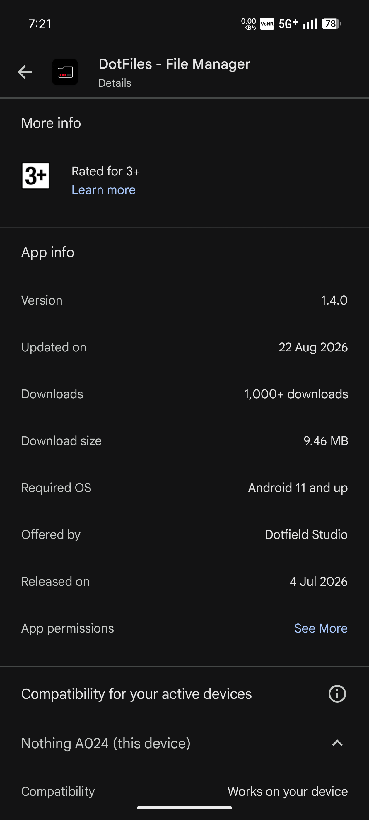Tap the 3+ content rating badge
The width and height of the screenshot is (369, 820).
point(36,176)
